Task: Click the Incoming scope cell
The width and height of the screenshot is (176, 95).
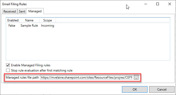Action: coord(48,26)
